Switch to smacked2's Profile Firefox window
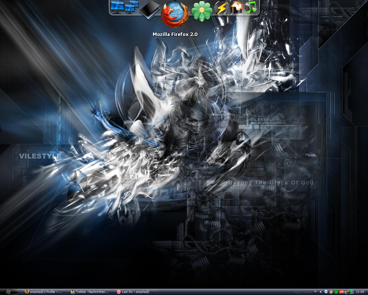The height and width of the screenshot is (295, 368). (44, 292)
